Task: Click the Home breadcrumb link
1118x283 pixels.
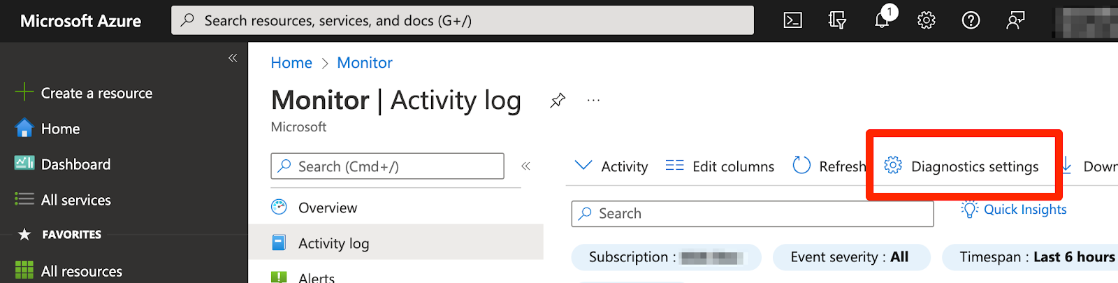Action: (291, 63)
